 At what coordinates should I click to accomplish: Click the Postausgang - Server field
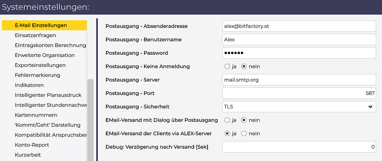point(299,80)
